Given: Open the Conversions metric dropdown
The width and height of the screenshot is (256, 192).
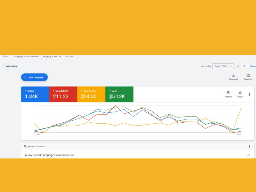Looking at the screenshot, I should [x=61, y=91].
